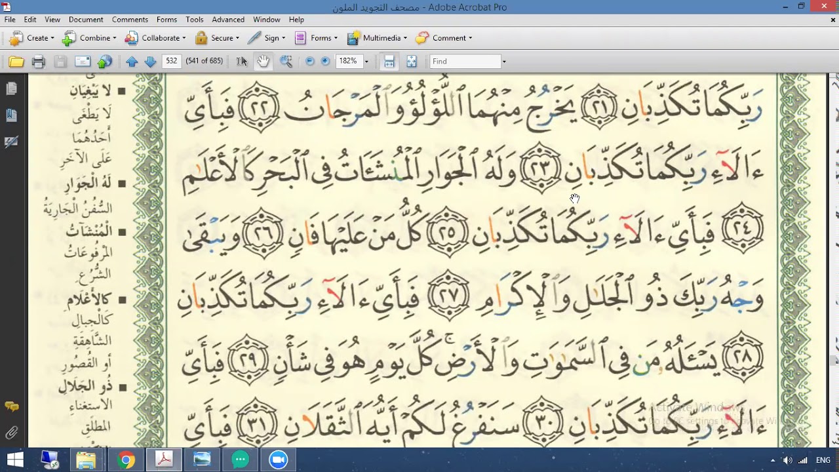Image resolution: width=839 pixels, height=472 pixels.
Task: Click the Open file folder icon
Action: tap(16, 62)
